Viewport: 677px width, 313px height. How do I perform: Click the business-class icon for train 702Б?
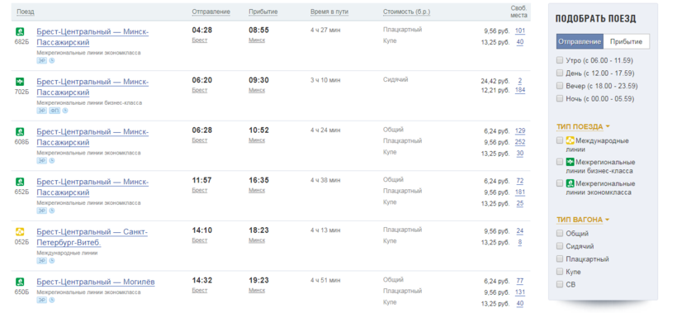20,82
